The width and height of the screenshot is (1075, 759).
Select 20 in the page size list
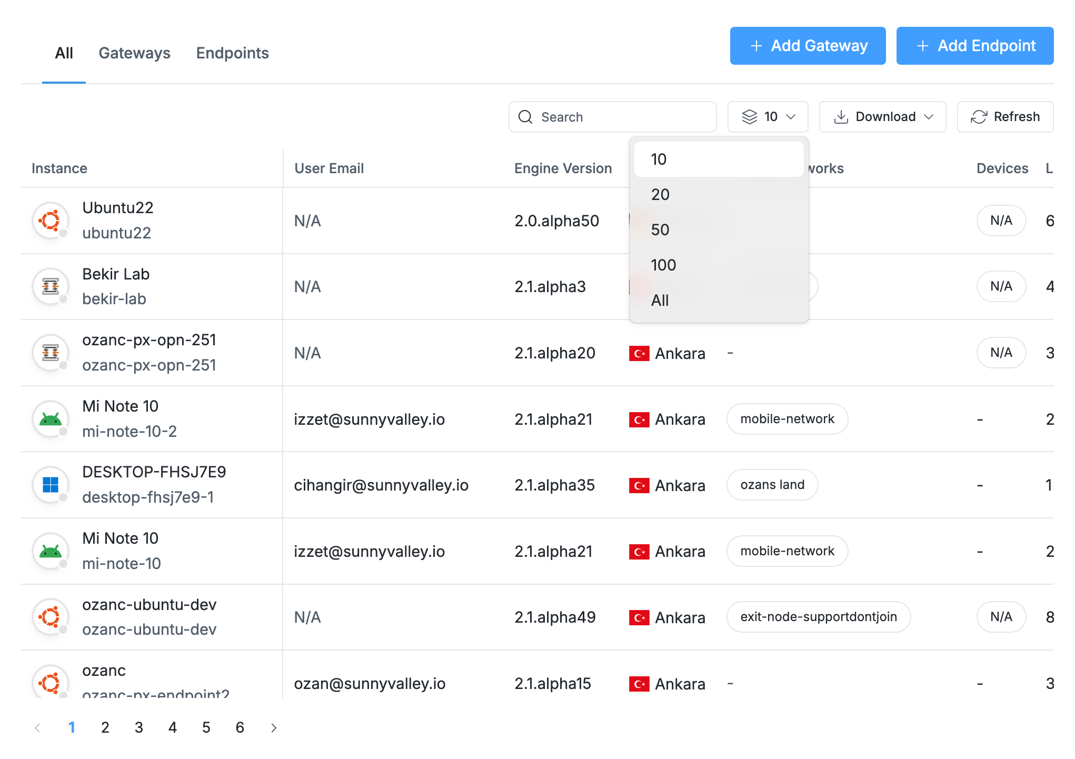pyautogui.click(x=660, y=195)
